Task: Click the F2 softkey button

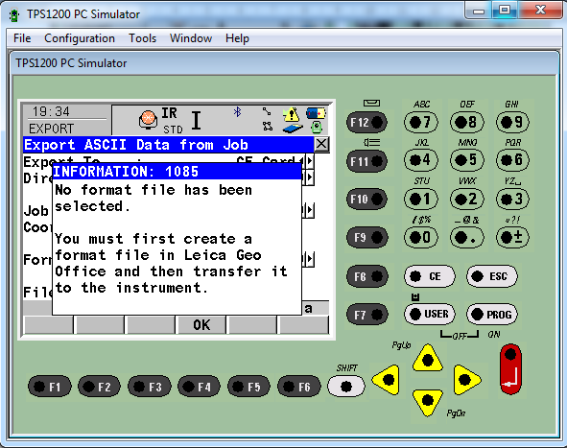Action: (x=100, y=387)
